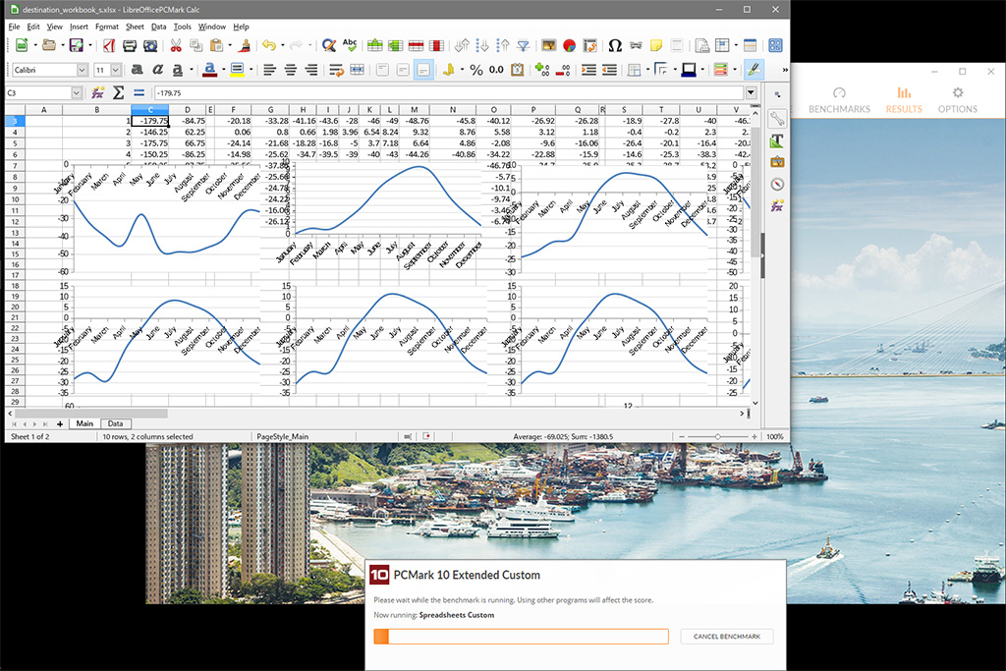1006x671 pixels.
Task: Open sidebar Properties wrench icon
Action: point(777,119)
